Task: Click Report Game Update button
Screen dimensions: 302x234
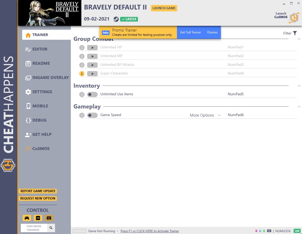Action: click(x=38, y=191)
